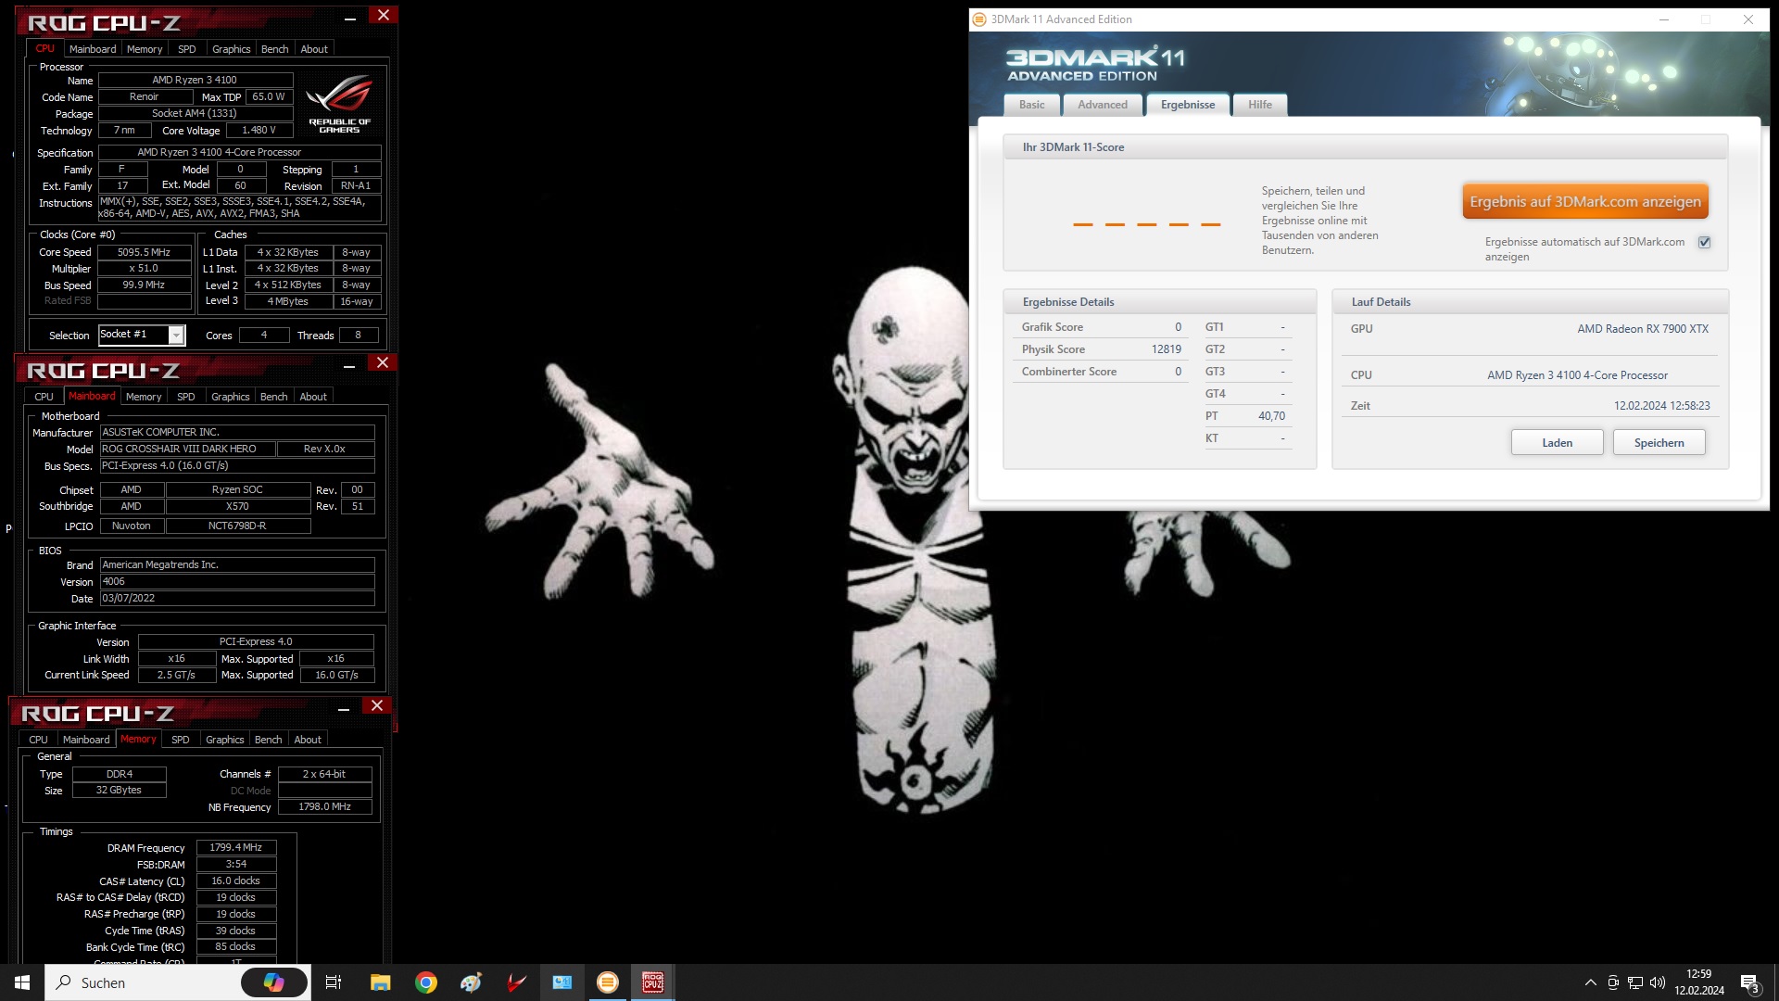1779x1001 pixels.
Task: Click the Republic of Gamers logo in CPU-Z
Action: tap(339, 102)
